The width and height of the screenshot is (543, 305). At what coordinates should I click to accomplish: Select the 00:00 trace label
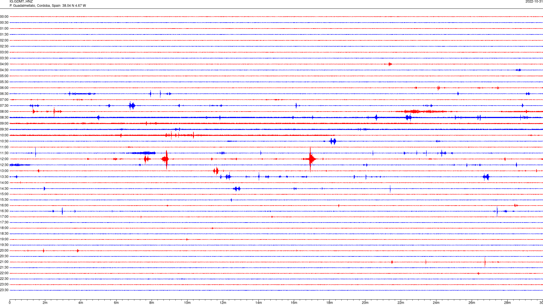(4, 17)
